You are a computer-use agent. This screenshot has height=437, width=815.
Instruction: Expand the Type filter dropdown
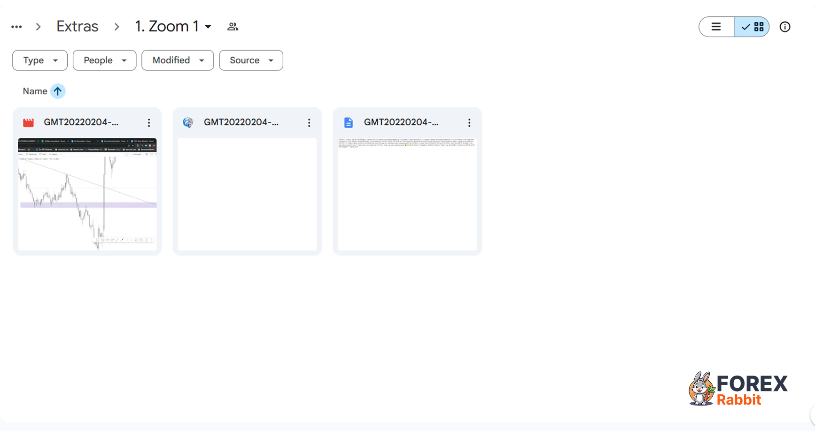point(40,60)
